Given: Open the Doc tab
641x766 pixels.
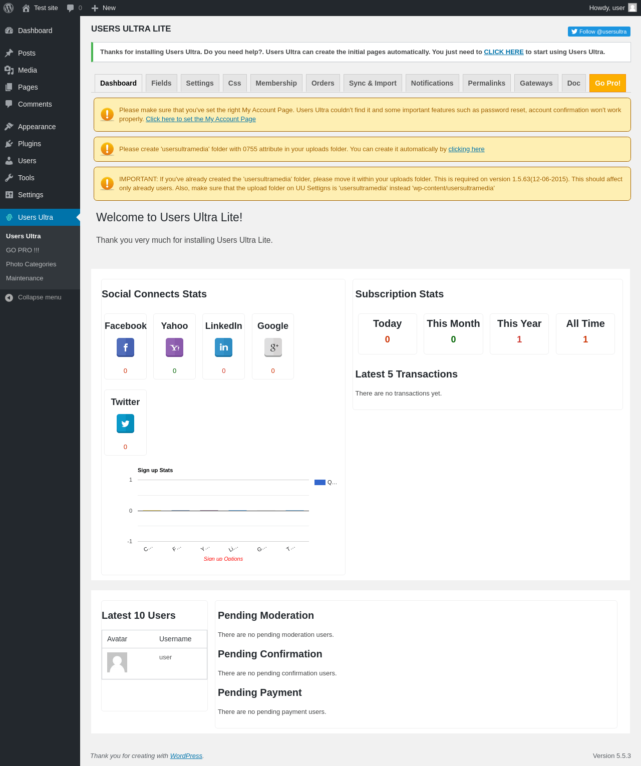Looking at the screenshot, I should point(574,83).
